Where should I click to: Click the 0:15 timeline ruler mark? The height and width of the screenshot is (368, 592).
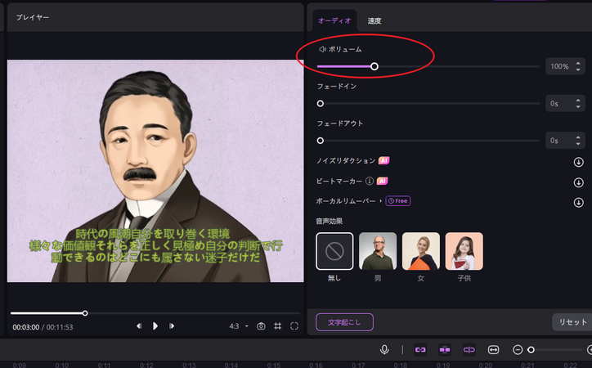coord(273,365)
